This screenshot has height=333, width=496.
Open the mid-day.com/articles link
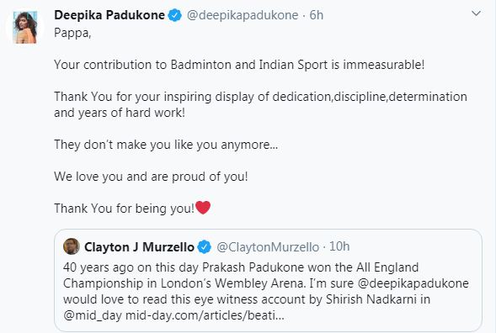(x=205, y=315)
